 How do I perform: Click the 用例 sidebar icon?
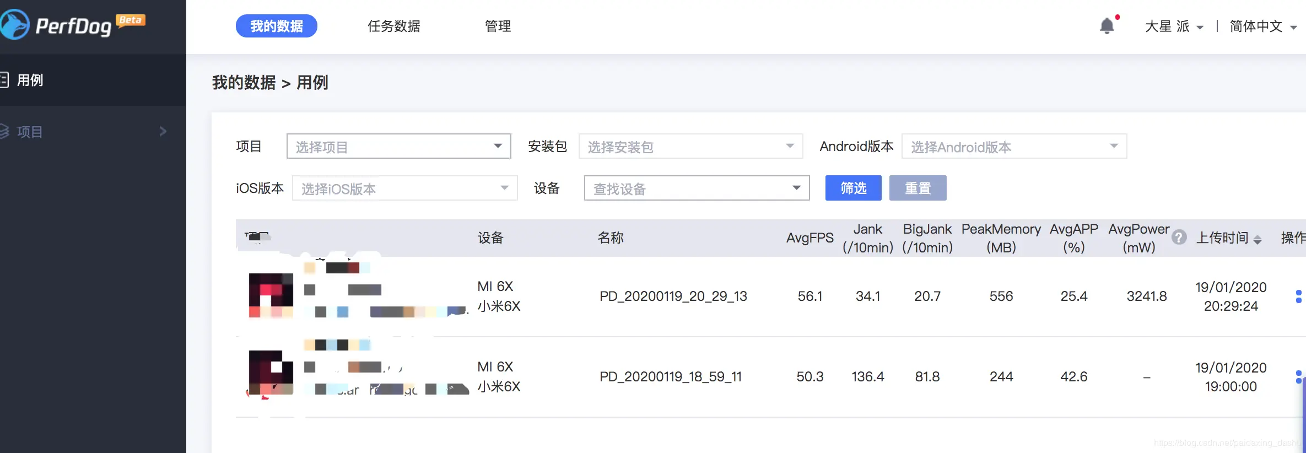pyautogui.click(x=4, y=80)
